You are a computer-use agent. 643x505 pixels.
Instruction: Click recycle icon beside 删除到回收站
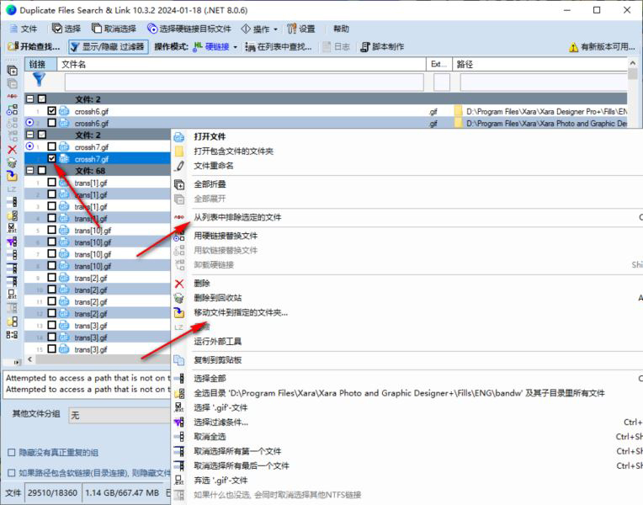(x=179, y=298)
